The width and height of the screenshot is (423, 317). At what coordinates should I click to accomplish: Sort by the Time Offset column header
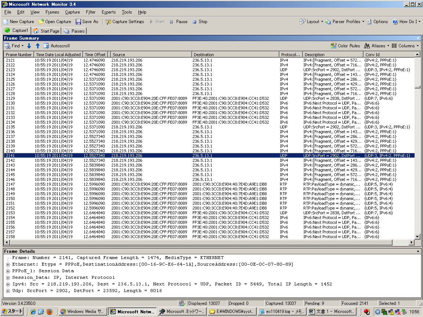[x=95, y=55]
